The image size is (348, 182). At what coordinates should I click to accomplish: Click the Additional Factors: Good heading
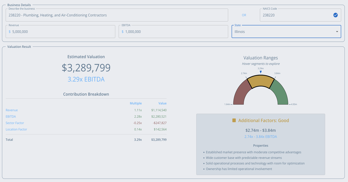264,120
